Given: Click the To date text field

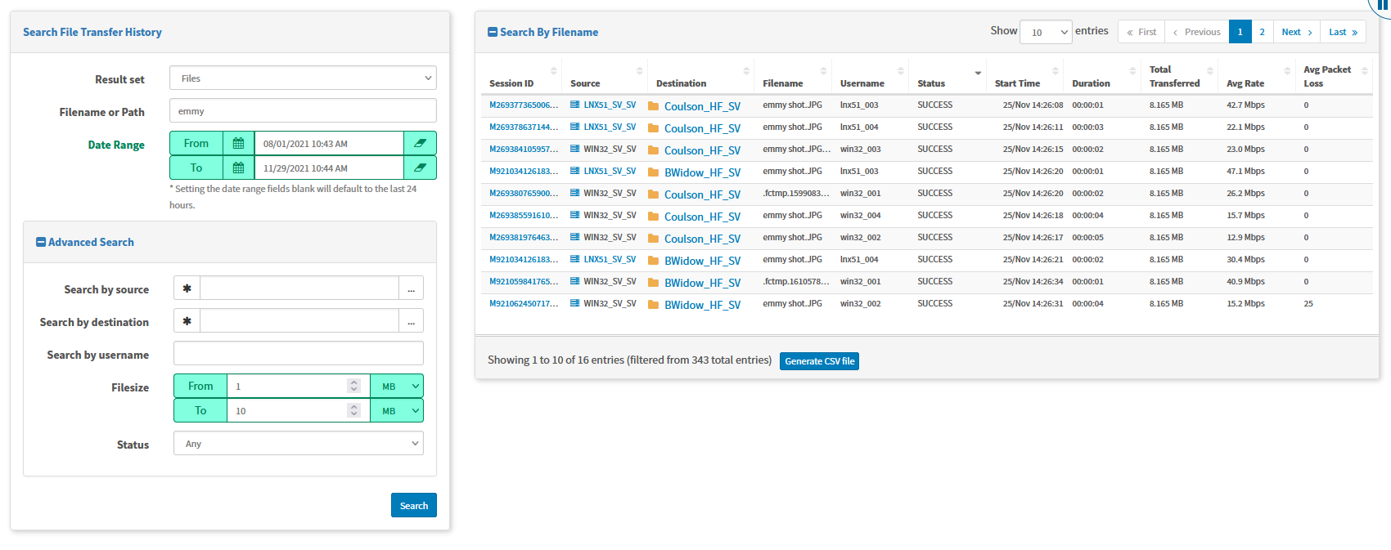Looking at the screenshot, I should [329, 168].
